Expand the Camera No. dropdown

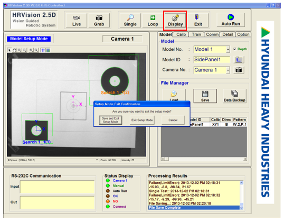click(x=228, y=70)
